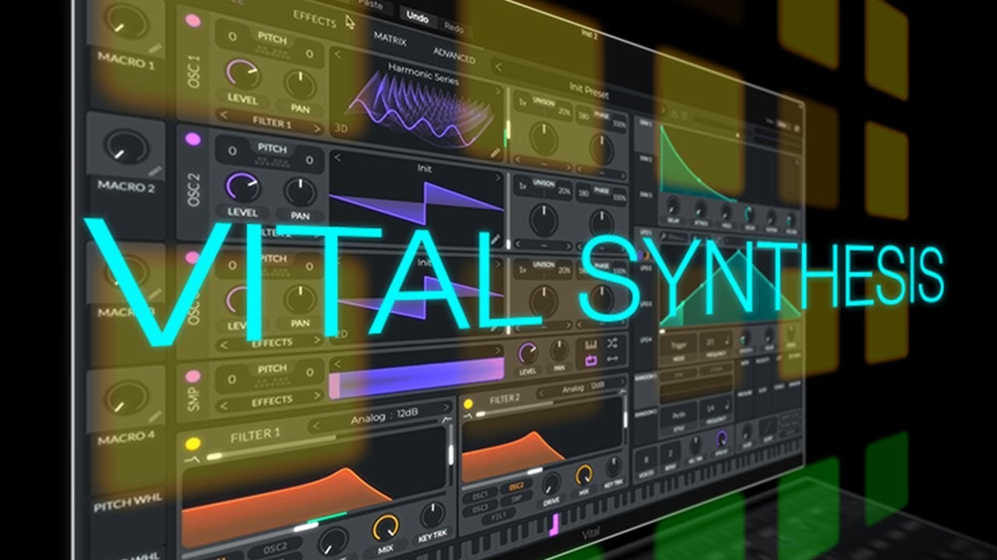
Task: Go to next Filter 1 type after Analog 12dB
Action: point(445,407)
